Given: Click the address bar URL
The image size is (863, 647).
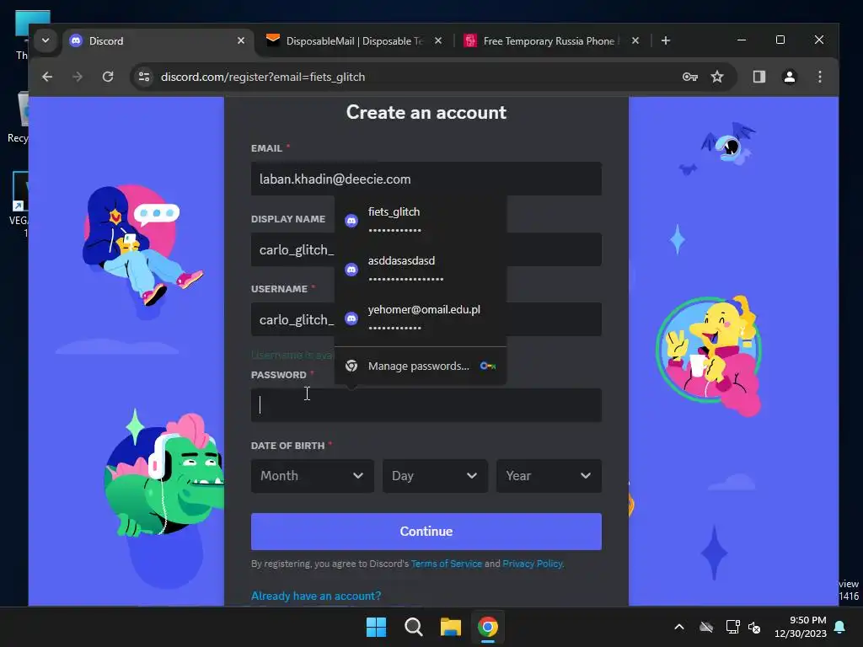Looking at the screenshot, I should [263, 77].
